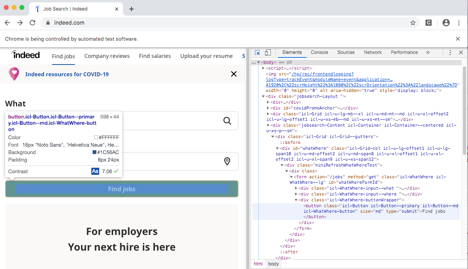Close the Job Search | Indeed tab
Viewport: 468px width, 269px height.
[117, 9]
